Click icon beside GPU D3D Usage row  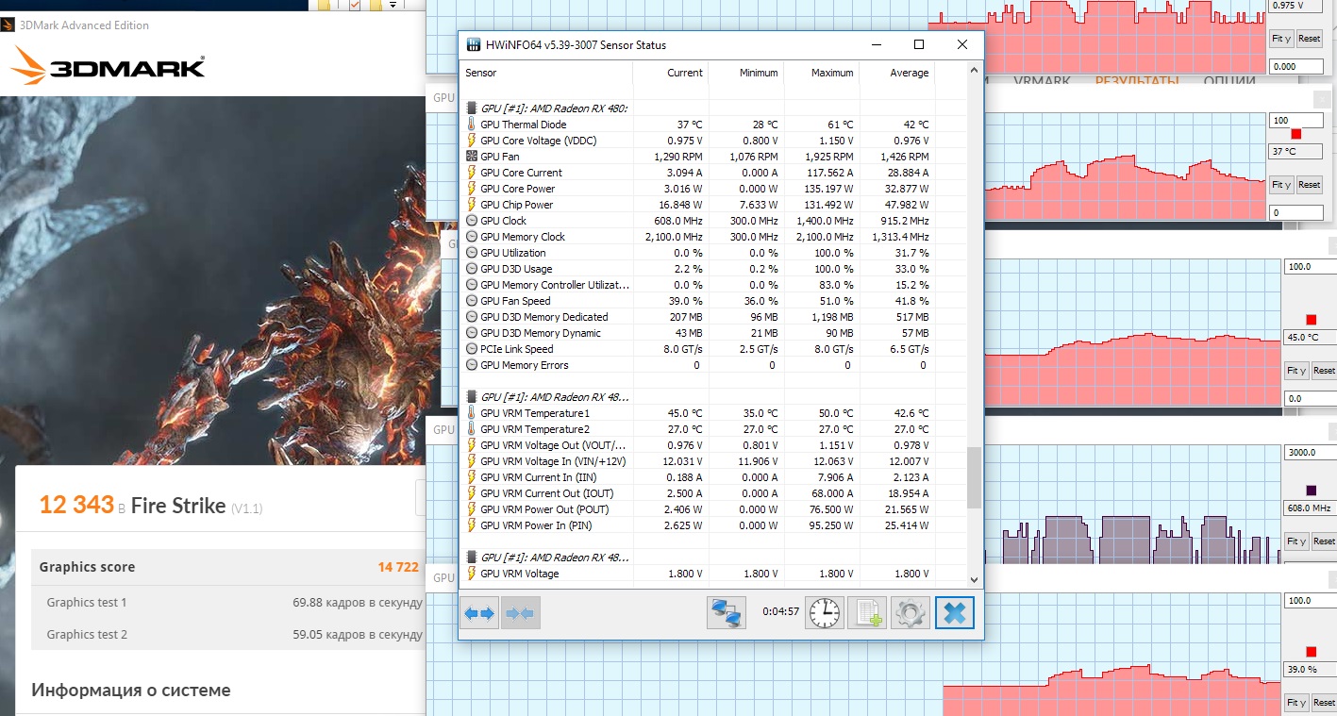(x=472, y=269)
